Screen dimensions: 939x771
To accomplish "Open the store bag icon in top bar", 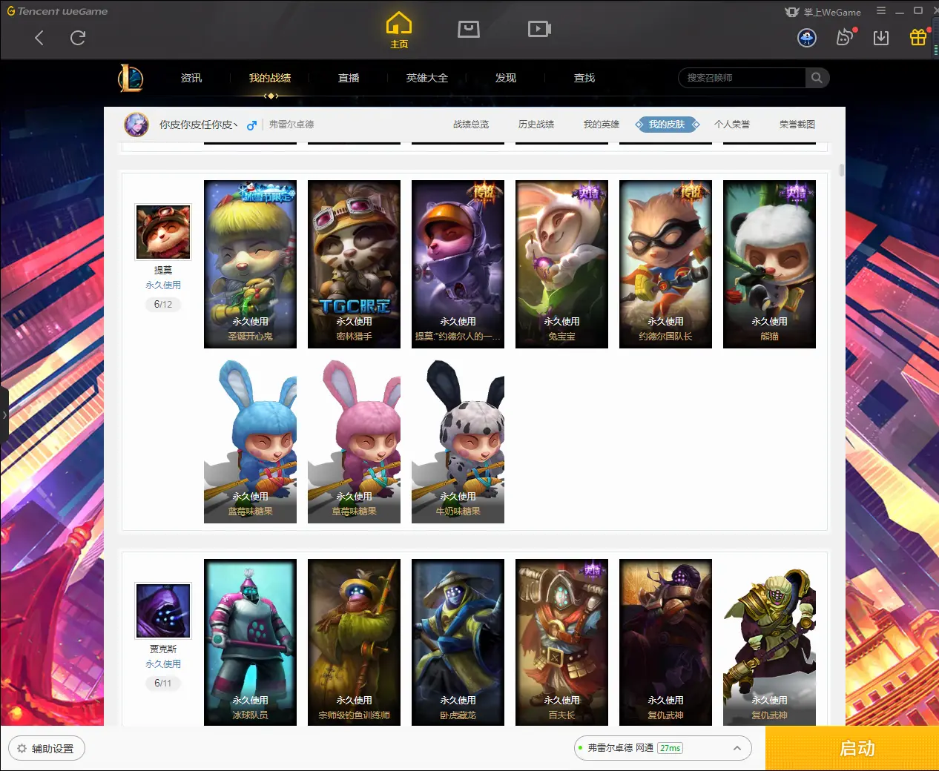I will 469,29.
